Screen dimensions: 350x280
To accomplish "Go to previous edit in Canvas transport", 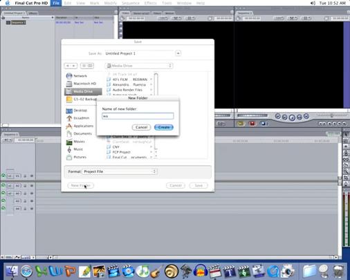I will click(278, 116).
